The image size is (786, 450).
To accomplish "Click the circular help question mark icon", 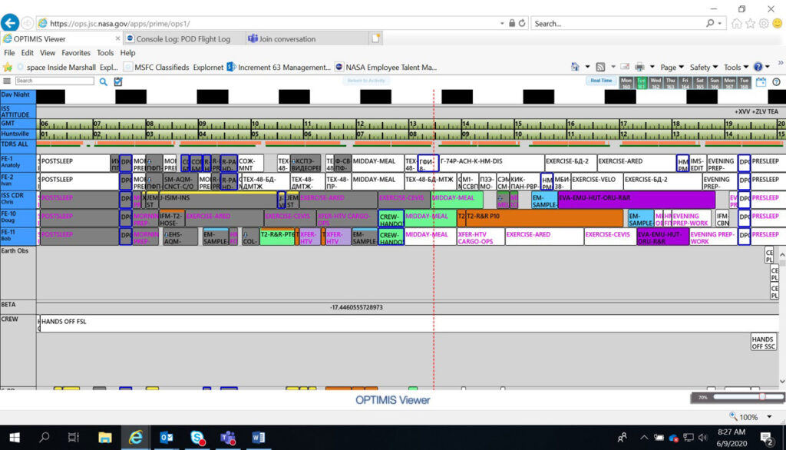I will point(777,81).
